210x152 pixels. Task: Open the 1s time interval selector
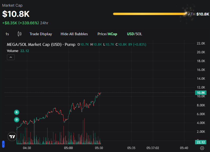pyautogui.click(x=7, y=34)
